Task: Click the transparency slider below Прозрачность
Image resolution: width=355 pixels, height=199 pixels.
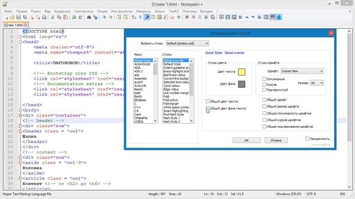Action: tap(321, 144)
